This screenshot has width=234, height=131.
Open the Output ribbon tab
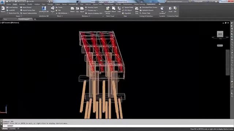57,4
